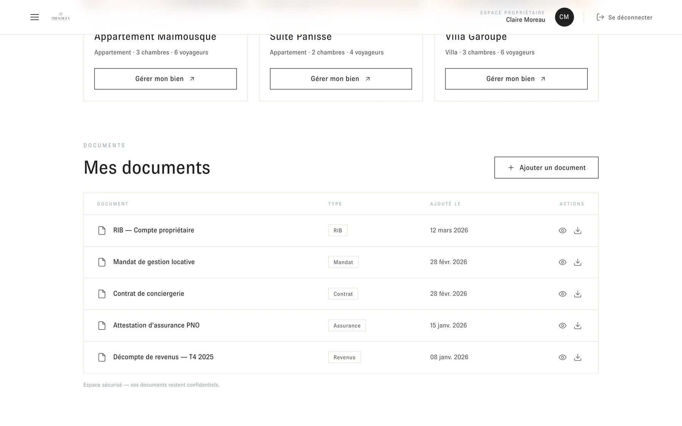Click the RIB type tag

(338, 230)
